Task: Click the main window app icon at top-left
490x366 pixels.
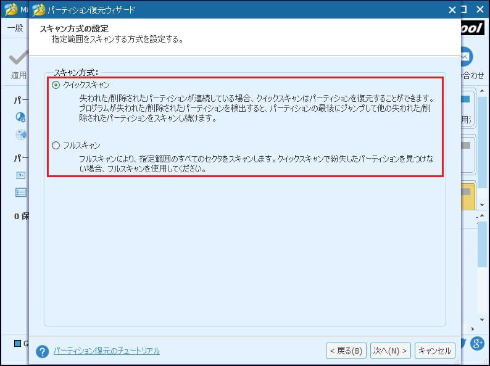Action: point(11,10)
